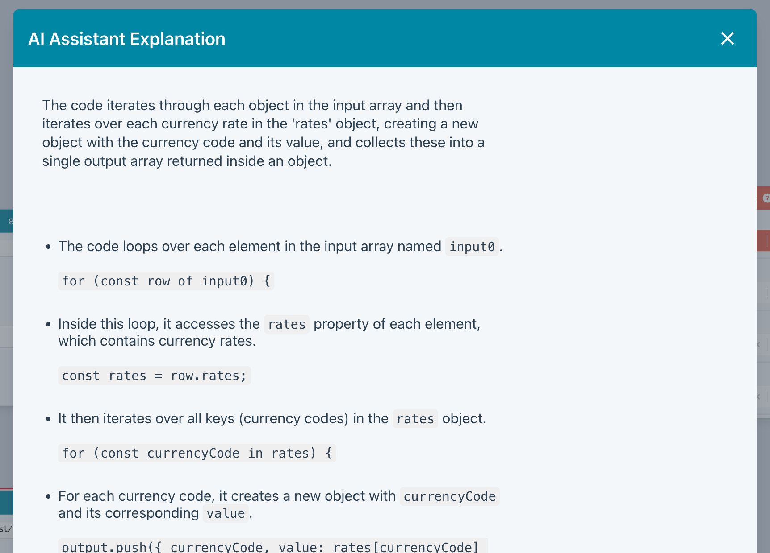The height and width of the screenshot is (553, 770).
Task: Click the "AI Assistant Explanation" header title
Action: 127,39
